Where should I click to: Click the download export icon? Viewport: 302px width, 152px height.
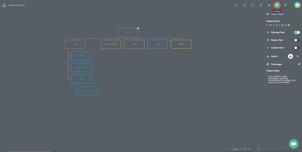pos(261,5)
